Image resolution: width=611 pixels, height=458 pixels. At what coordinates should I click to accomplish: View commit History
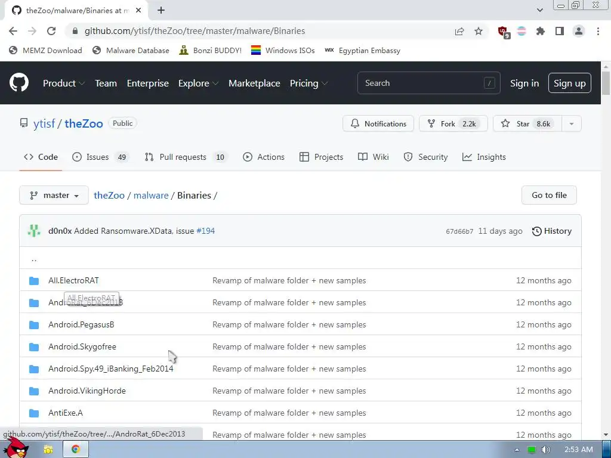551,231
